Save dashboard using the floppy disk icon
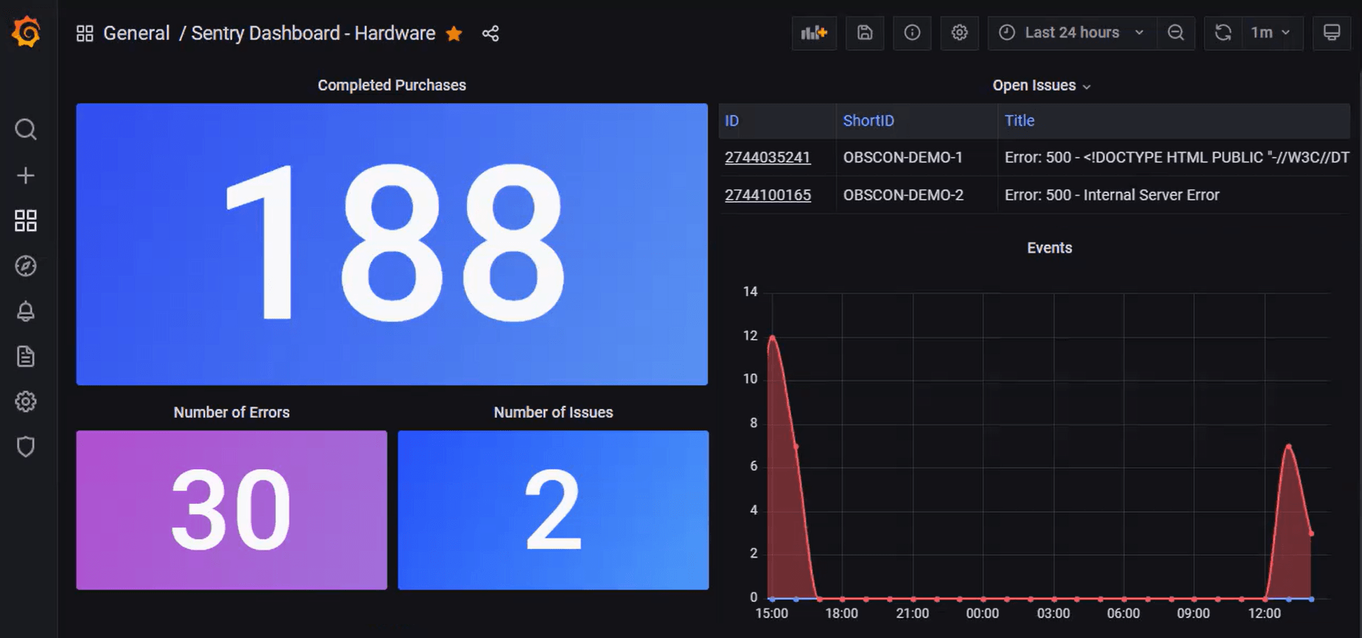This screenshot has width=1362, height=638. coord(865,33)
